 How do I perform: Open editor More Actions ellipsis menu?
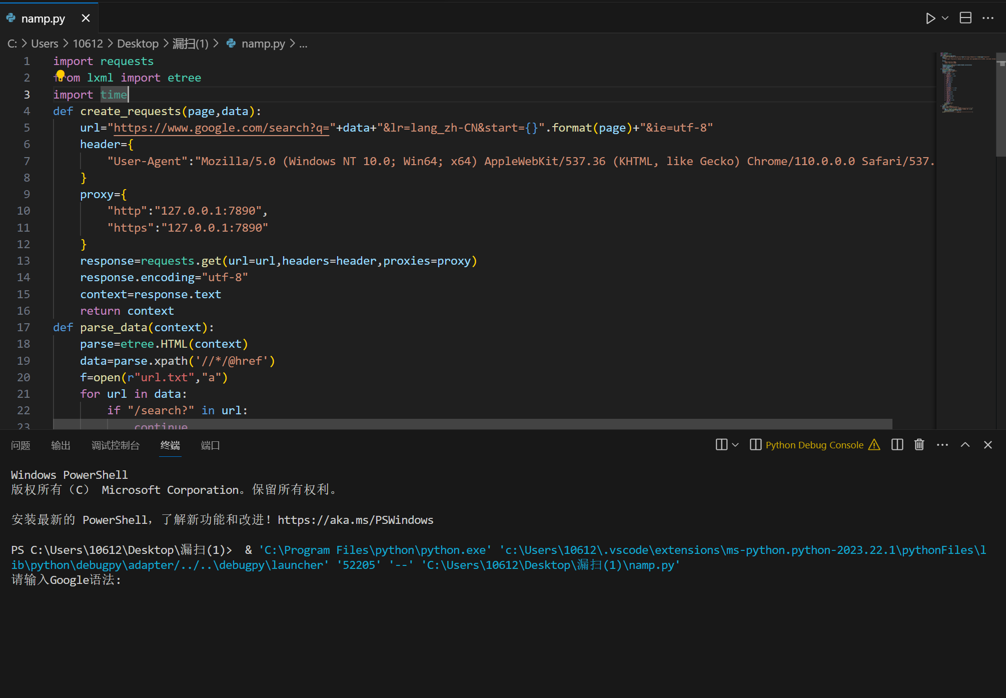pos(988,18)
